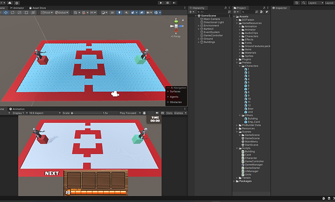Image resolution: width=335 pixels, height=202 pixels.
Task: Click the Stats button in Game view
Action: tap(169, 113)
